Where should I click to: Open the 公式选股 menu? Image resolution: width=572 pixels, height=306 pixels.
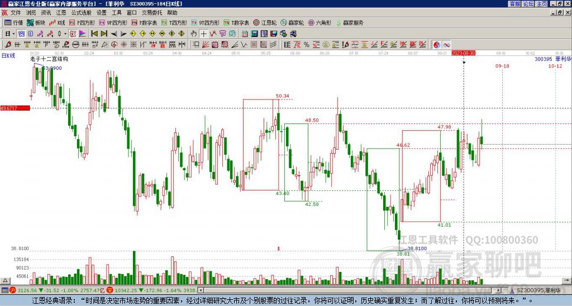click(x=82, y=13)
